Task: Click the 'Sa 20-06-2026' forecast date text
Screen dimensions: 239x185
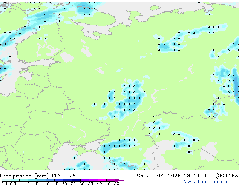Action: click(159, 176)
